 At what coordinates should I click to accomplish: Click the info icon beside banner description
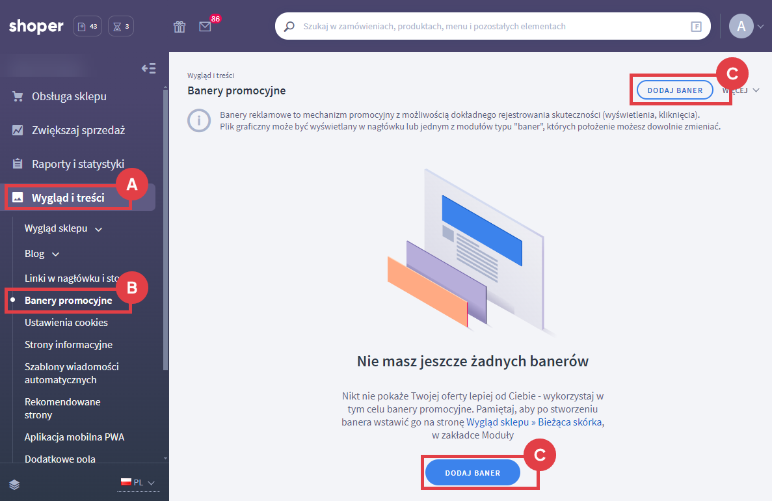click(x=198, y=120)
